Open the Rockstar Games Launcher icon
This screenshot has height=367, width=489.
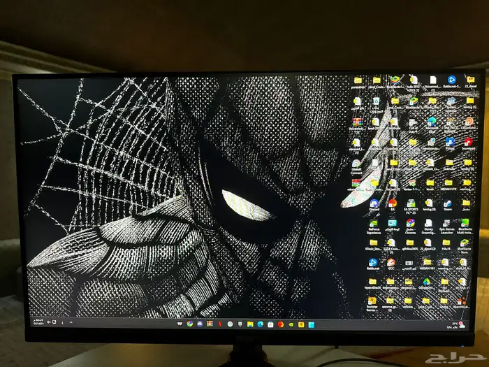click(374, 301)
